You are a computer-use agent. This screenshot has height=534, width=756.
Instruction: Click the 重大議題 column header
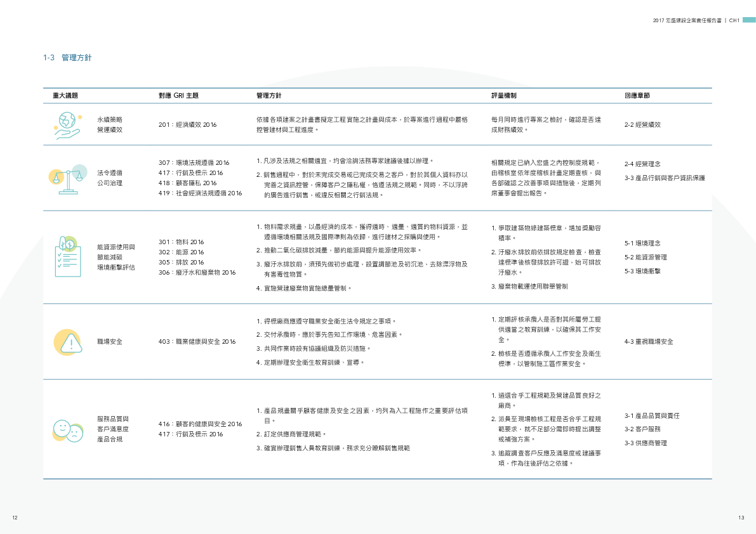[65, 96]
